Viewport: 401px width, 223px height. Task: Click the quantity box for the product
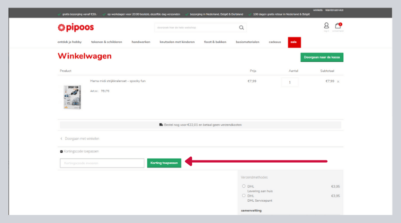(x=290, y=82)
